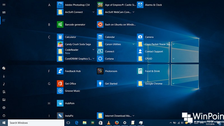Screen dimensions: 224x126
Task: Open Task View on the taskbar
Action: point(68,123)
